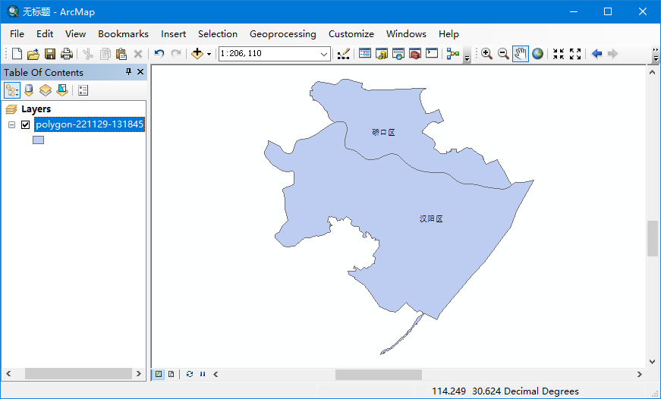Viewport: 661px width, 399px height.
Task: Toggle auto-hide pin on Table Of Contents
Action: coord(128,72)
